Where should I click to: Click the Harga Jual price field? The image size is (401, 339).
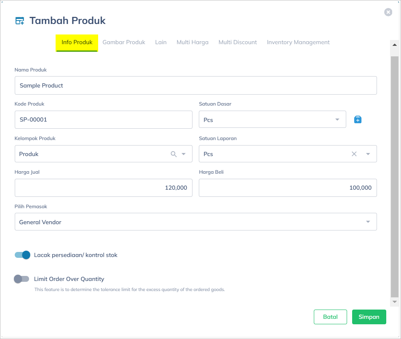point(103,188)
